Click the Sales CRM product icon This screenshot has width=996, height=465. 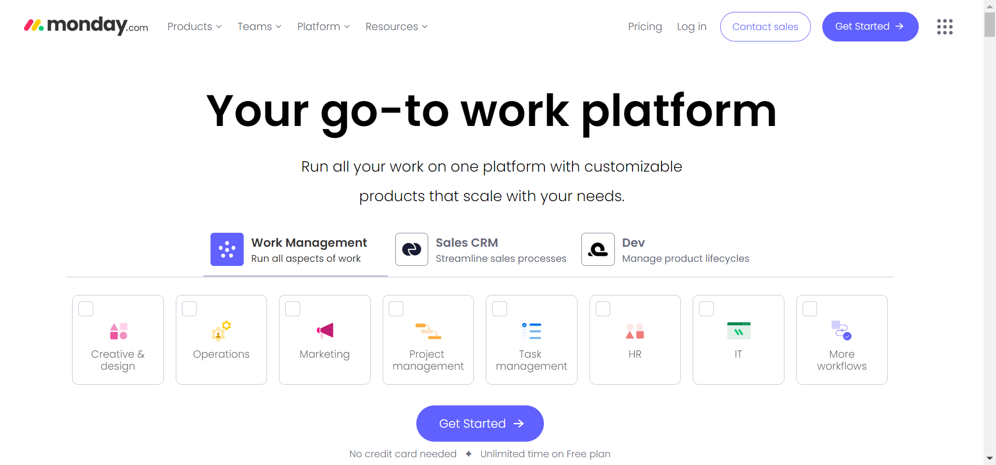(411, 249)
